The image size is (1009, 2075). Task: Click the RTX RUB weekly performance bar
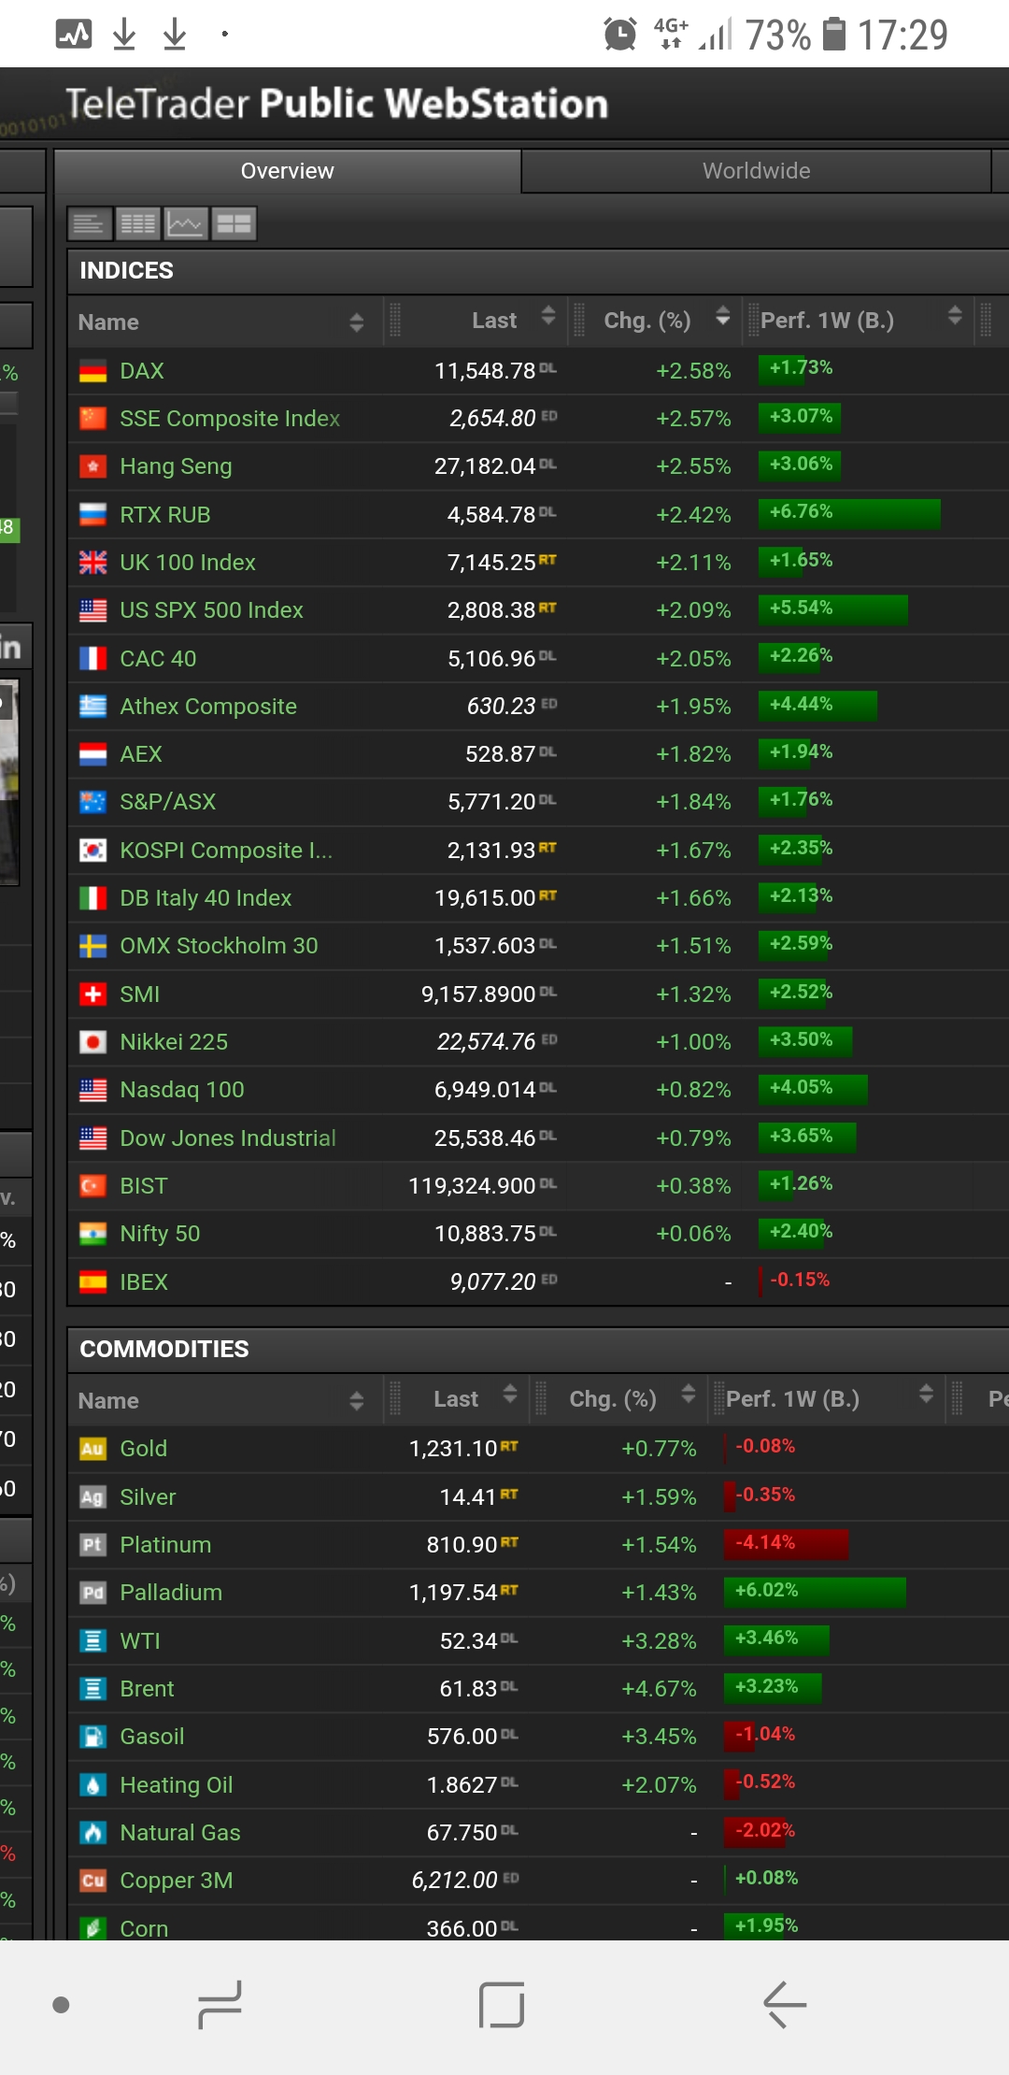point(848,513)
